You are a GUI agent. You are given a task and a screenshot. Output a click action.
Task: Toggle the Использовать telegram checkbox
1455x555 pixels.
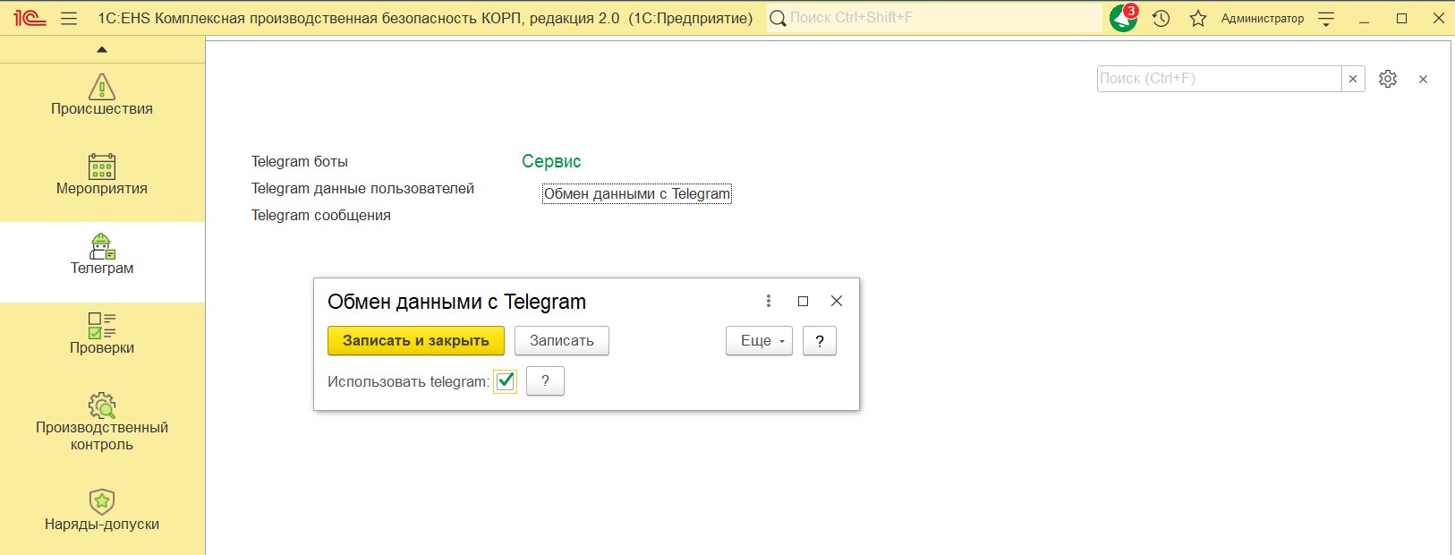click(x=506, y=381)
